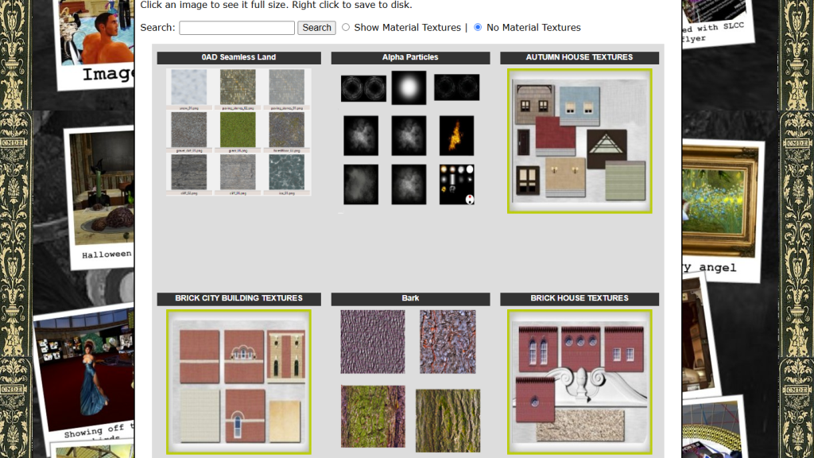Select the No Material Textures radio button
Screen dimensions: 814x458
point(478,27)
